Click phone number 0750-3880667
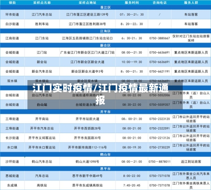 pyautogui.click(x=160, y=38)
